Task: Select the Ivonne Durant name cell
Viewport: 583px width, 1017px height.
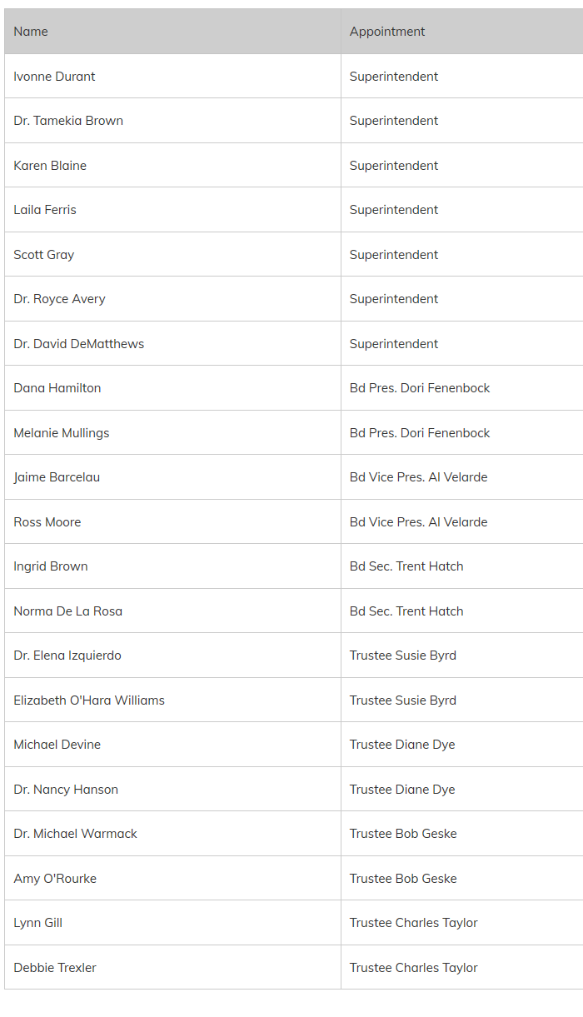Action: tap(172, 77)
